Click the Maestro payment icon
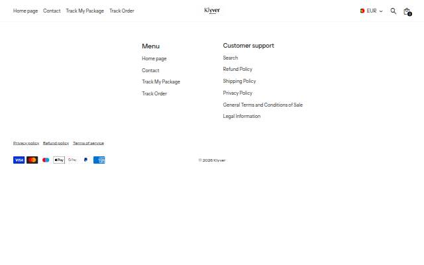424x265 pixels. (x=46, y=160)
